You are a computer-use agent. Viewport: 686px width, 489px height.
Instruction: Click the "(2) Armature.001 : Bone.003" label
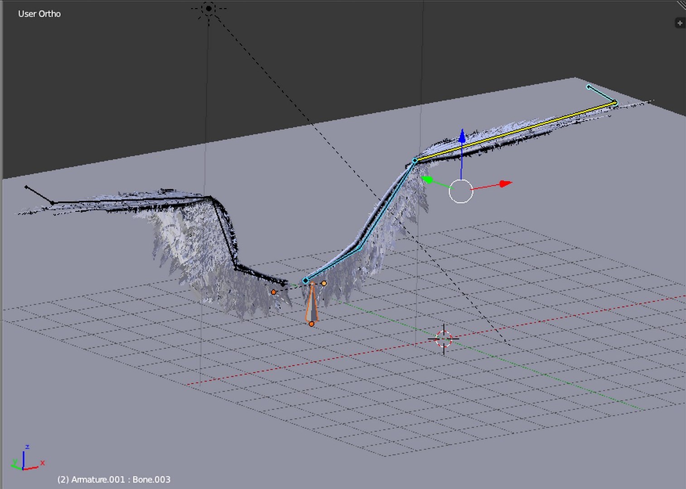(x=114, y=479)
